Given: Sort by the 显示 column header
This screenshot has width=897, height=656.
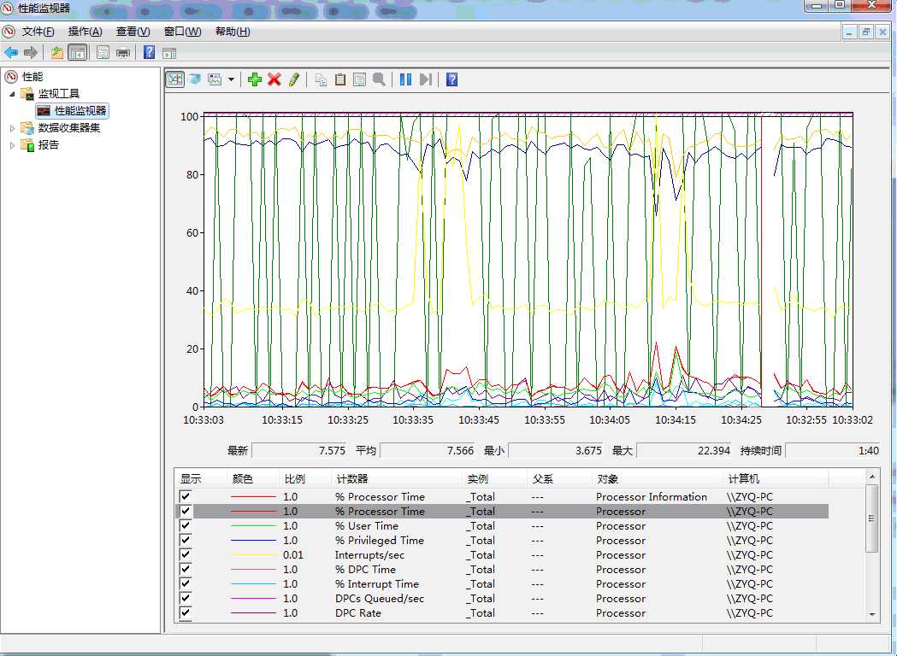Looking at the screenshot, I should pos(191,479).
